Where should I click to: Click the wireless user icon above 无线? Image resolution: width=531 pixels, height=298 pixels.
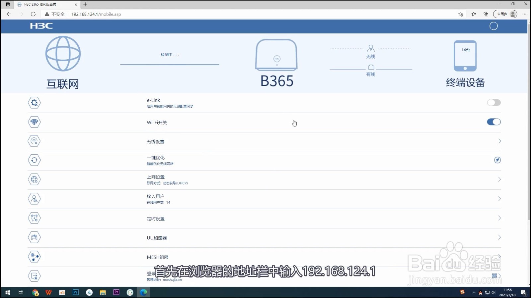(x=371, y=48)
